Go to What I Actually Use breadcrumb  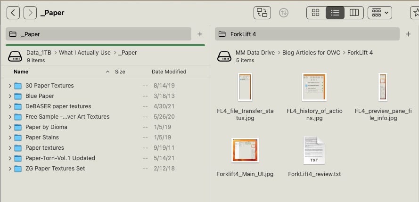point(85,53)
